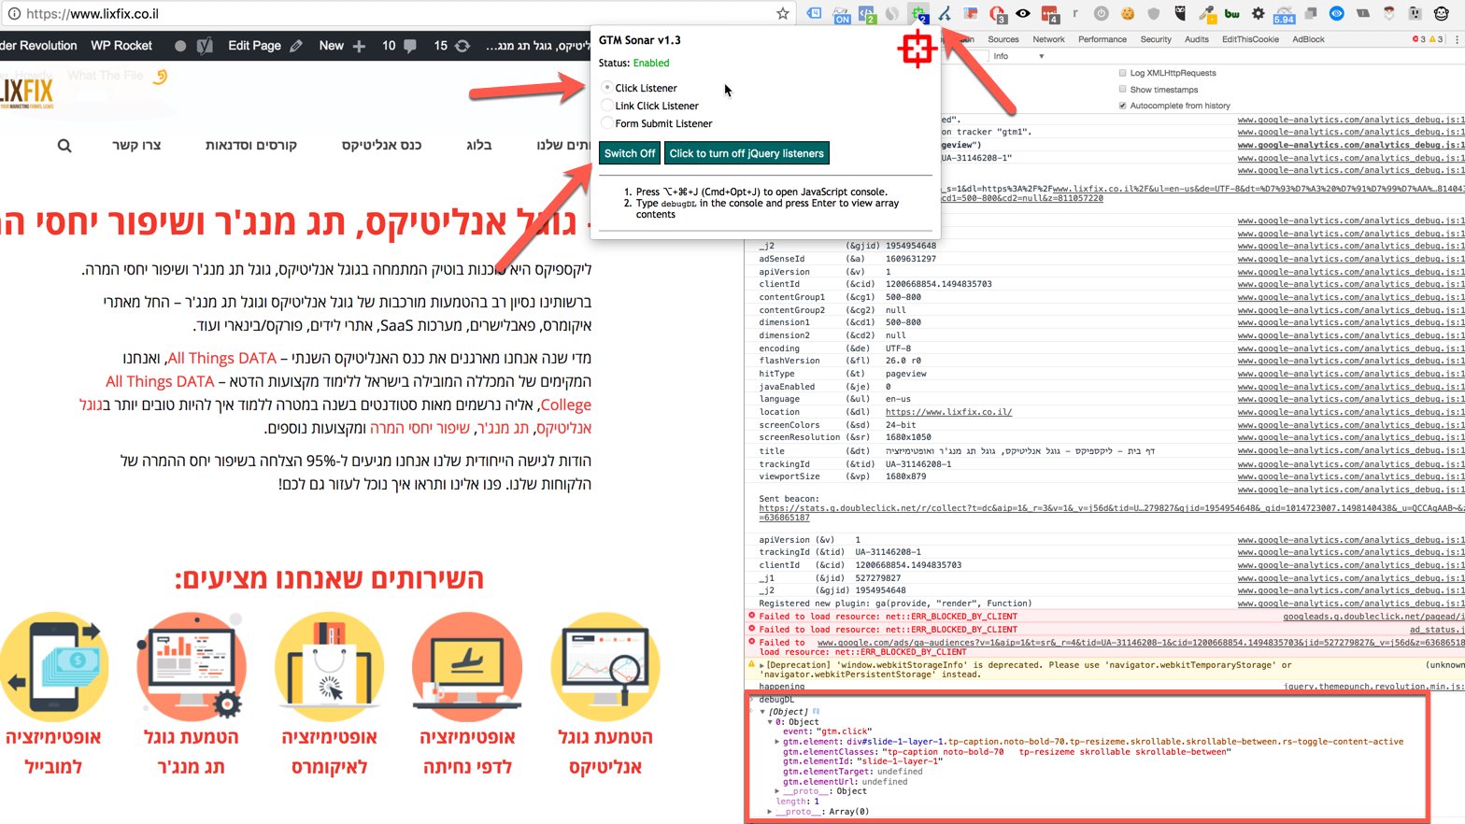The width and height of the screenshot is (1465, 824).
Task: Click the Switch Off button
Action: [630, 153]
